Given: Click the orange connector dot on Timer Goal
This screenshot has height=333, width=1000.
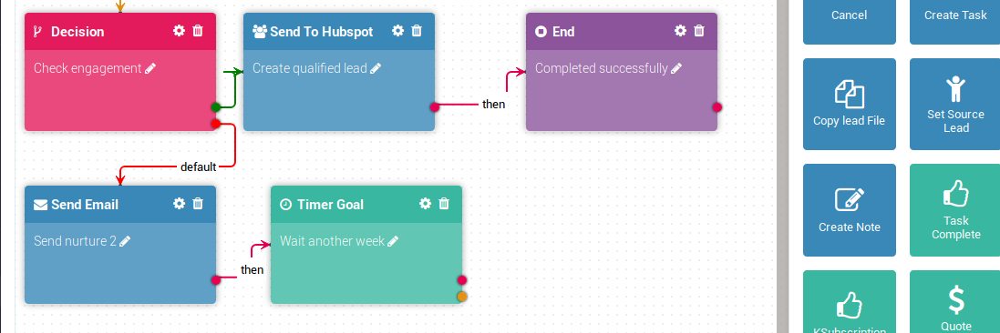Looking at the screenshot, I should [462, 296].
